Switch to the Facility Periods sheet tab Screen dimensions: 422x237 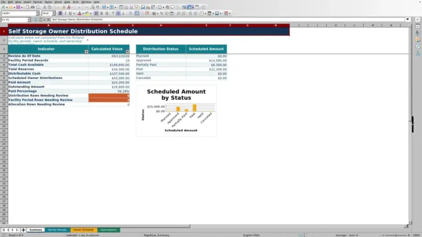(x=57, y=230)
